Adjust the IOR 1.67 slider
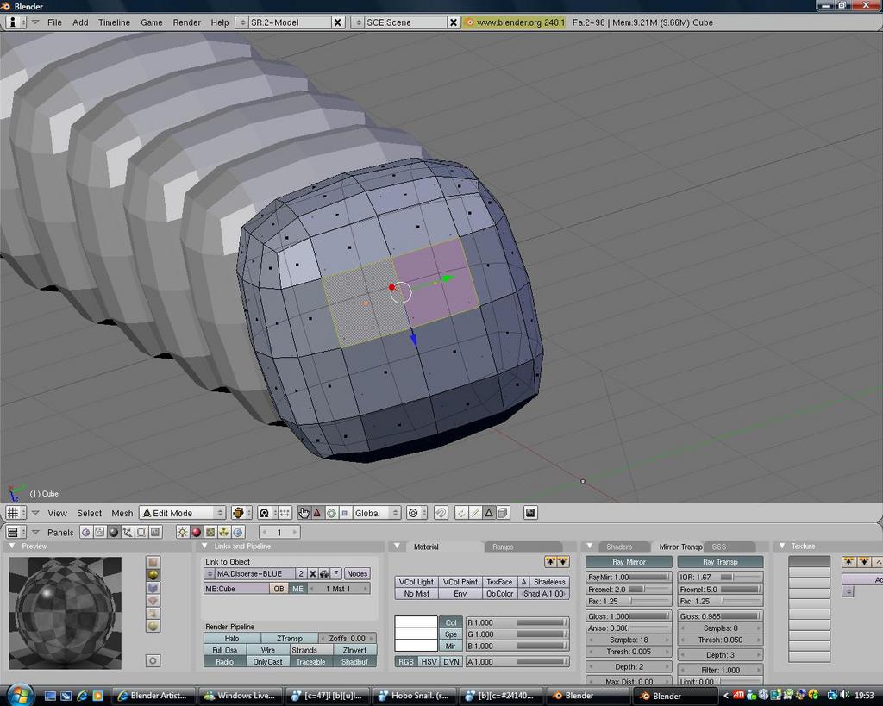Viewport: 883px width, 706px height. [720, 578]
